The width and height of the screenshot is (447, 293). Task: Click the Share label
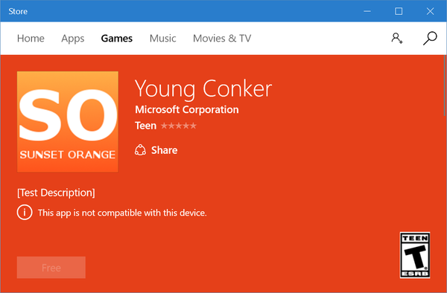164,150
